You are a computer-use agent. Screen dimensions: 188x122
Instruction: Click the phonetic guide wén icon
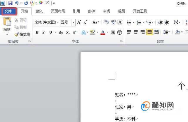pyautogui.click(x=113, y=22)
